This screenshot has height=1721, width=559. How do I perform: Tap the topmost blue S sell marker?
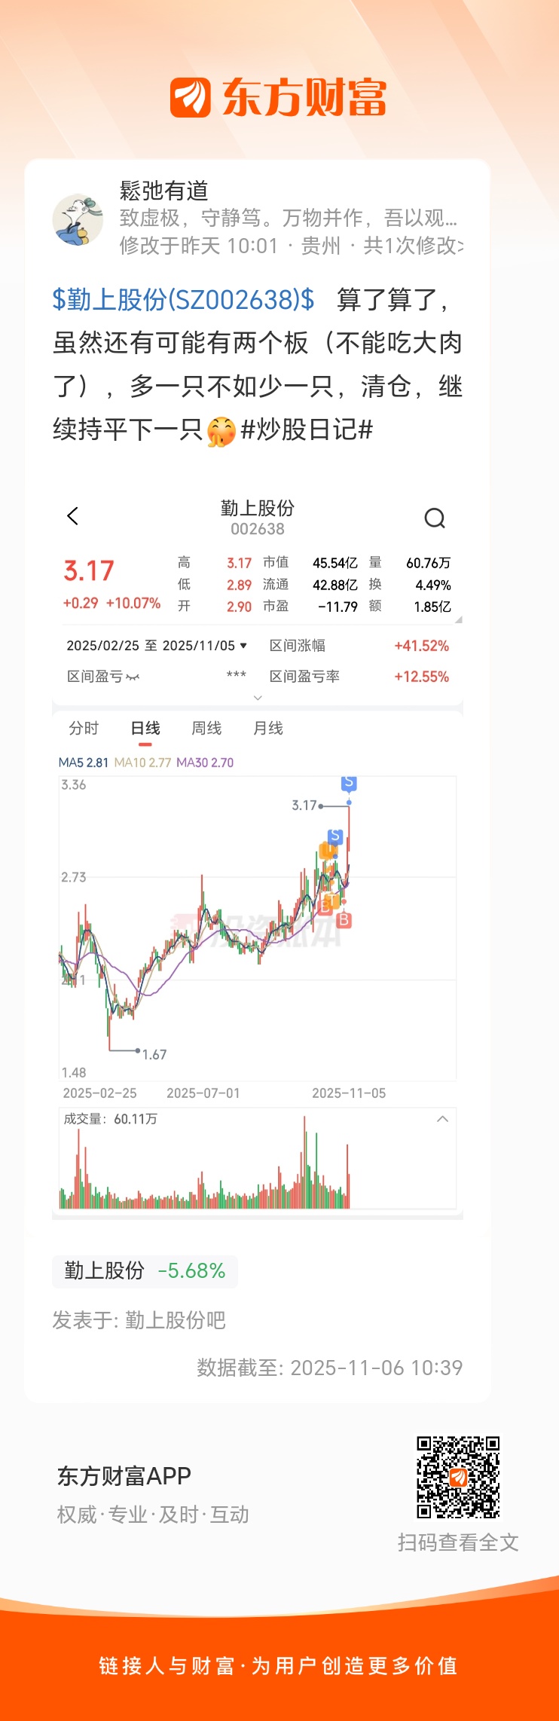348,783
